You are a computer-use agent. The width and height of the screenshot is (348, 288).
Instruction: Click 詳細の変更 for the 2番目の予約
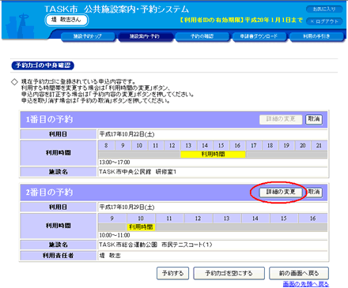[x=281, y=192]
